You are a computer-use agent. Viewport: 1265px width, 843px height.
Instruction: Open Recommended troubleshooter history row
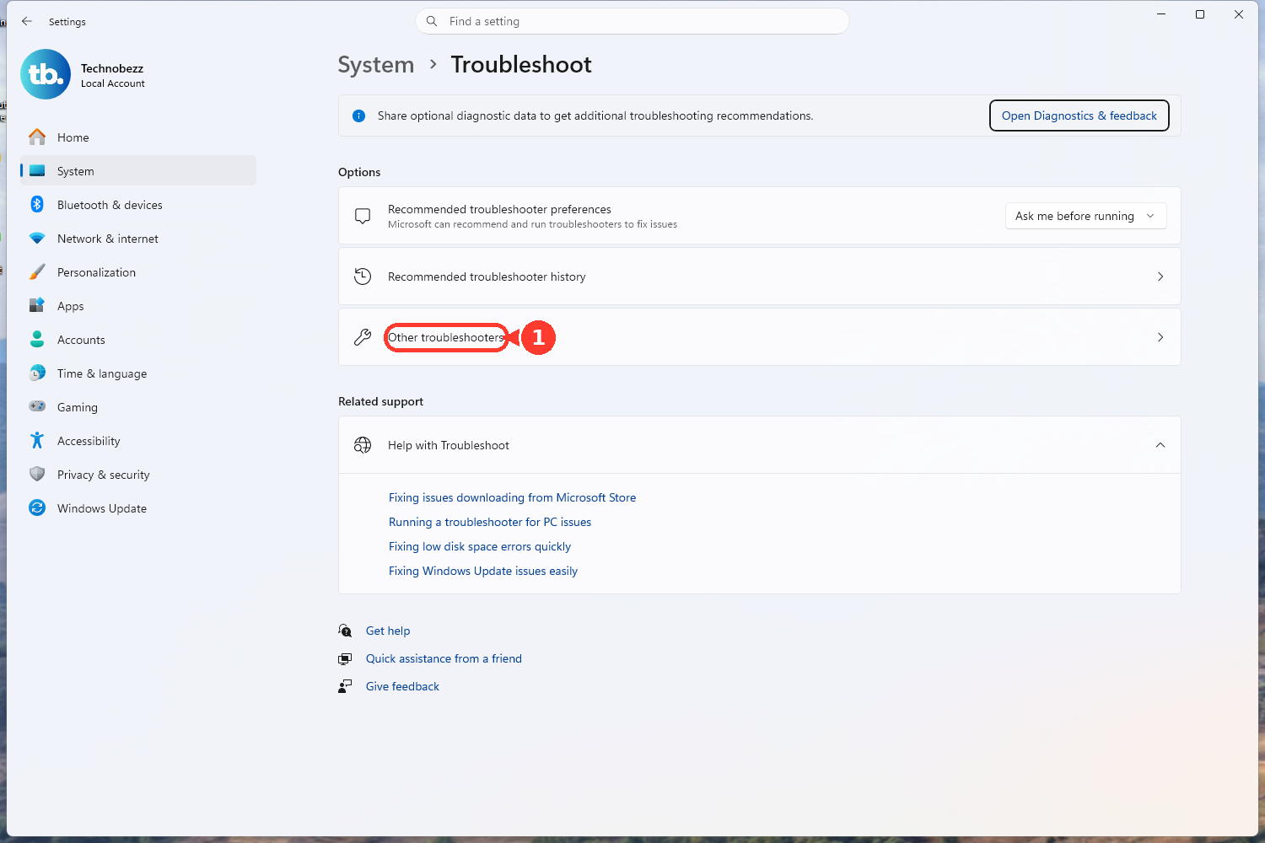tap(759, 277)
